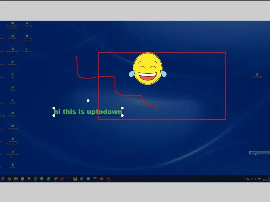
Task: Open the Grammarly desktop shortcut
Action: [x=12, y=63]
